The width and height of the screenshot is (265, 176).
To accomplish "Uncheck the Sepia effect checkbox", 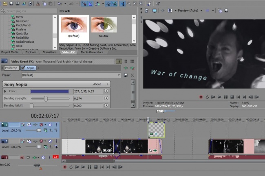I will 23,68.
